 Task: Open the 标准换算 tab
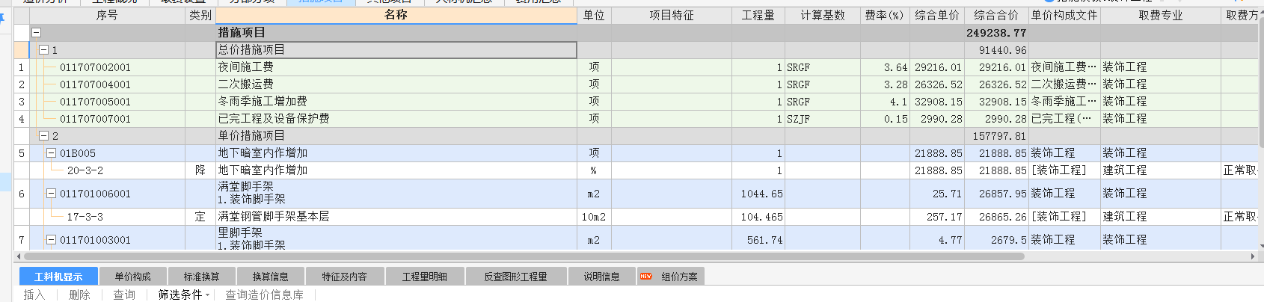[201, 277]
